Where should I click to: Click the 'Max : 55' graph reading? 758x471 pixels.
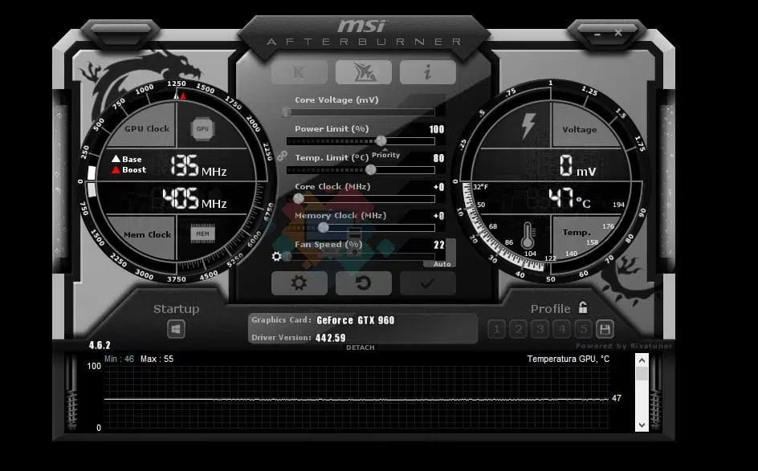coord(157,359)
